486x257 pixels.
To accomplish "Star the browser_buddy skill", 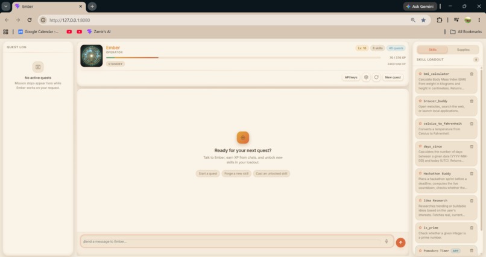I will tap(420, 101).
